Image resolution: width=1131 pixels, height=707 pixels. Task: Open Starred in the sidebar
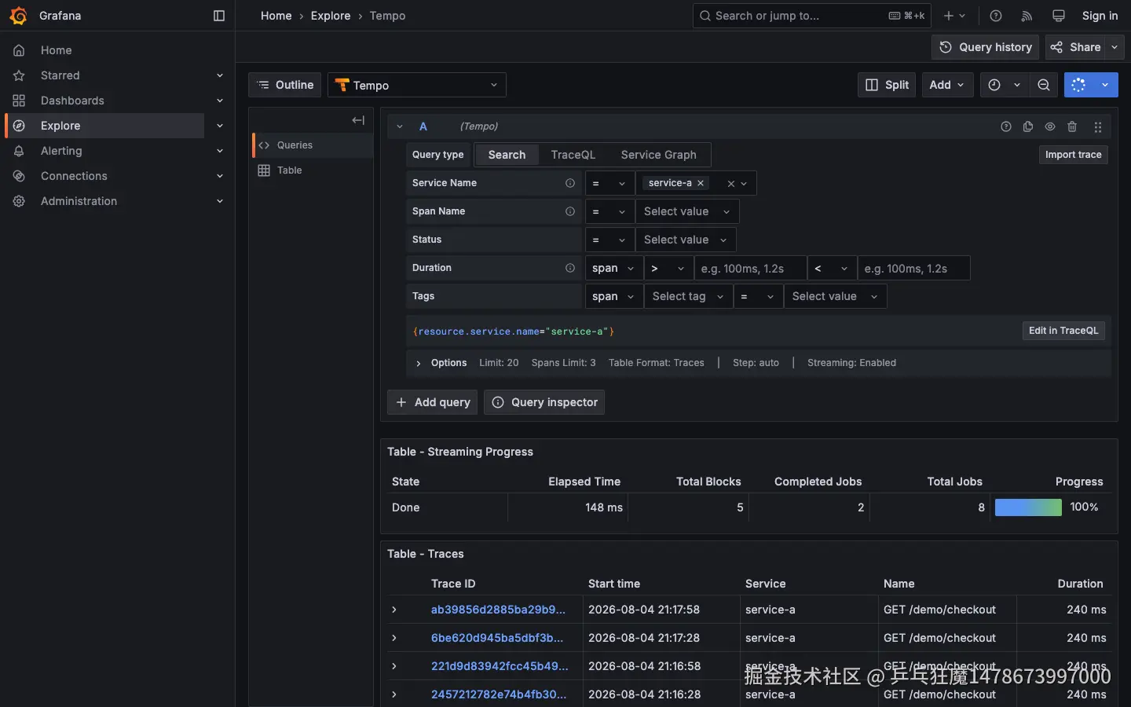coord(60,75)
